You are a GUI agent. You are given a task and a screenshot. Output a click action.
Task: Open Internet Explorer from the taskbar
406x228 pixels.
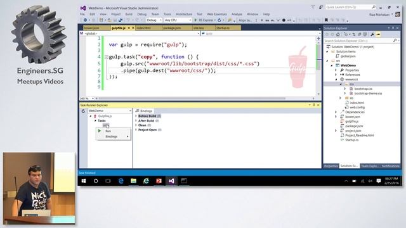pyautogui.click(x=146, y=181)
